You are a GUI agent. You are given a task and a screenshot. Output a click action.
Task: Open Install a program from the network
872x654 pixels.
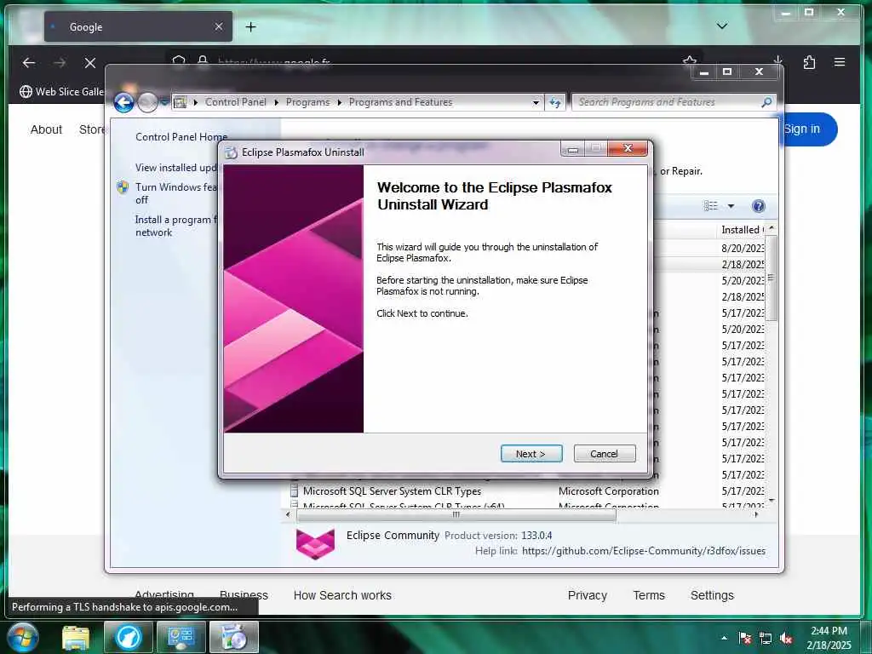[x=175, y=226]
